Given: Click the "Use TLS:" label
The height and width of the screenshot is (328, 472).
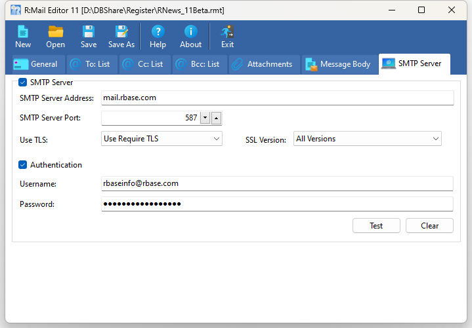Looking at the screenshot, I should click(x=33, y=140).
